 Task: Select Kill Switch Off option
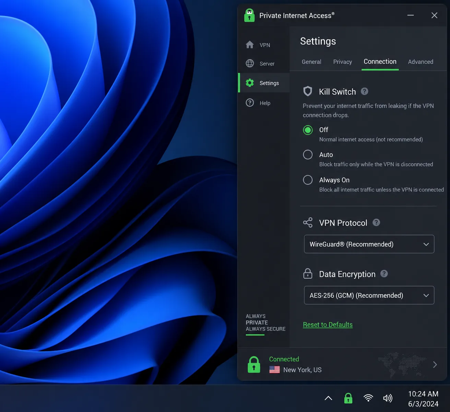coord(308,130)
